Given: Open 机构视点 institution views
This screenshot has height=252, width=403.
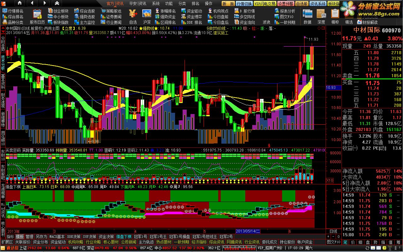Looking at the screenshot, I should (218, 11).
